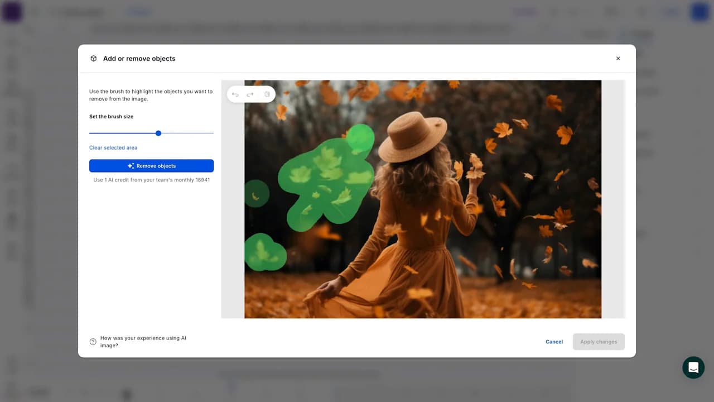Click the undo arrow in the canvas toolbar
This screenshot has height=402, width=714.
235,94
